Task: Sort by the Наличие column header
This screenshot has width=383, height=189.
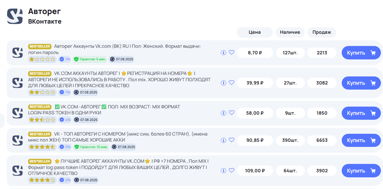Action: coord(290,32)
